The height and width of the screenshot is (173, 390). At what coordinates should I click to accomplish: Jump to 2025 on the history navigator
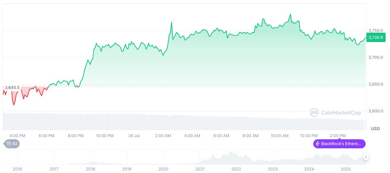tap(346, 169)
